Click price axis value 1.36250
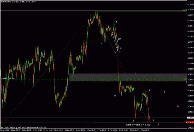The width and height of the screenshot is (194, 132). coord(191,90)
